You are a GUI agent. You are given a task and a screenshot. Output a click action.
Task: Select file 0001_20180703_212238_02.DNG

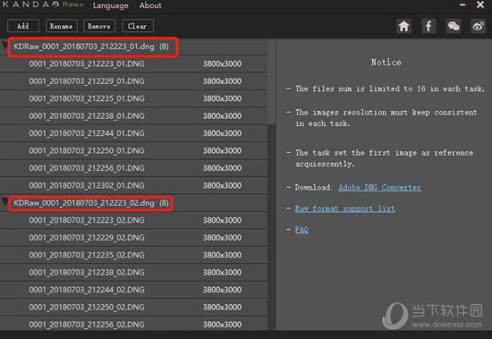click(x=133, y=273)
